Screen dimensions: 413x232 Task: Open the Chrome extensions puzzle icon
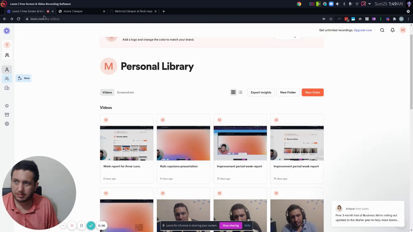coord(394,19)
